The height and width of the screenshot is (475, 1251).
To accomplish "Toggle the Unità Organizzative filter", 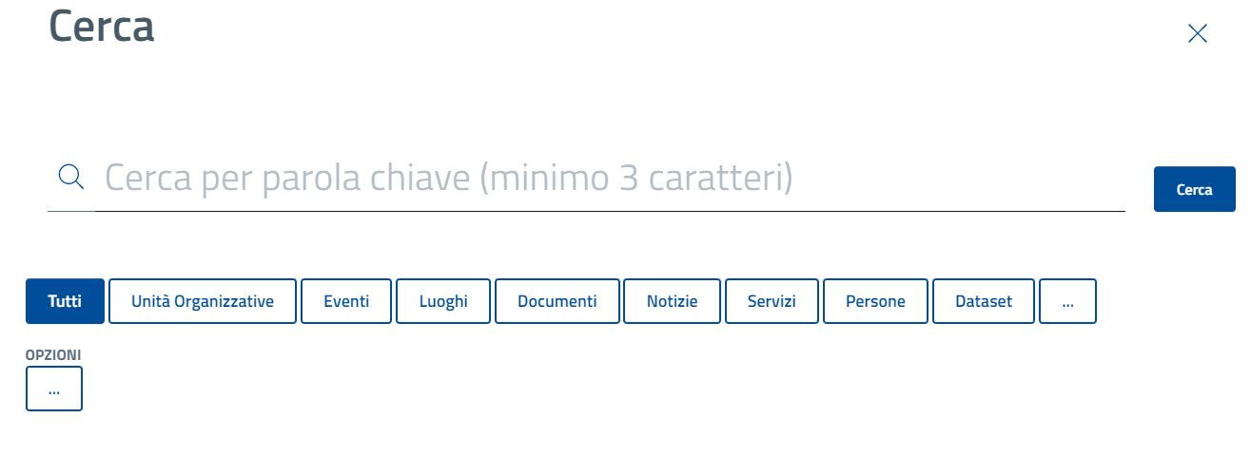I will pyautogui.click(x=203, y=301).
